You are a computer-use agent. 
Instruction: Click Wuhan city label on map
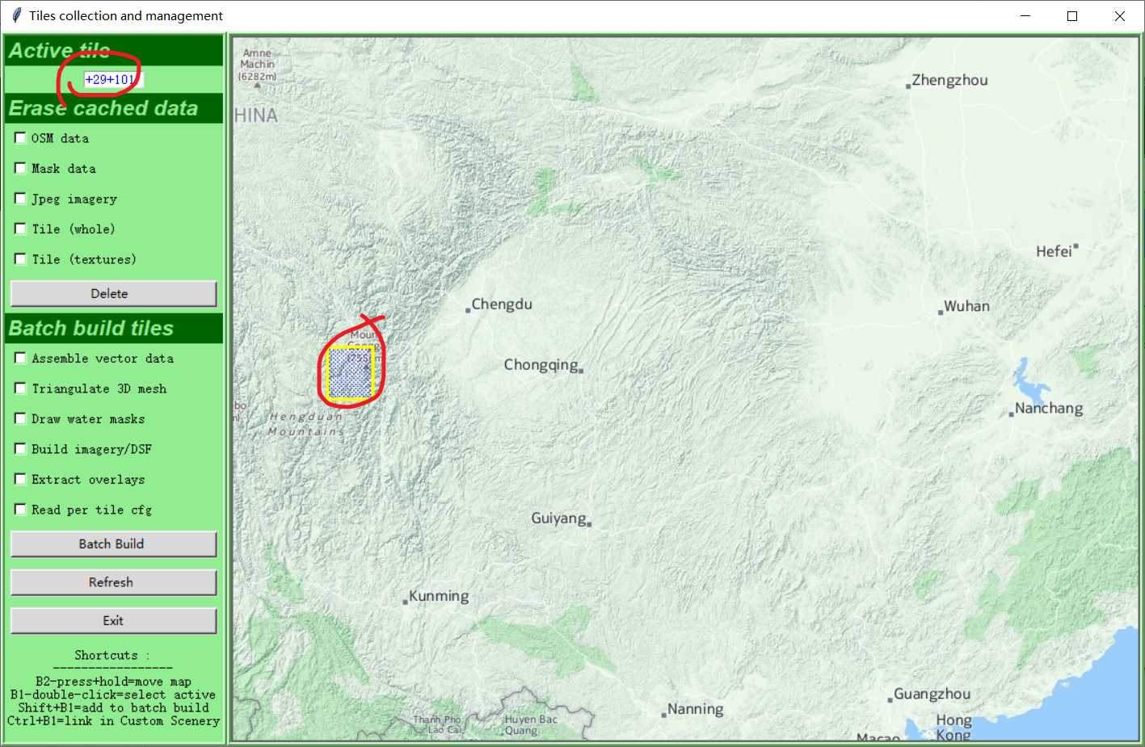click(x=966, y=306)
